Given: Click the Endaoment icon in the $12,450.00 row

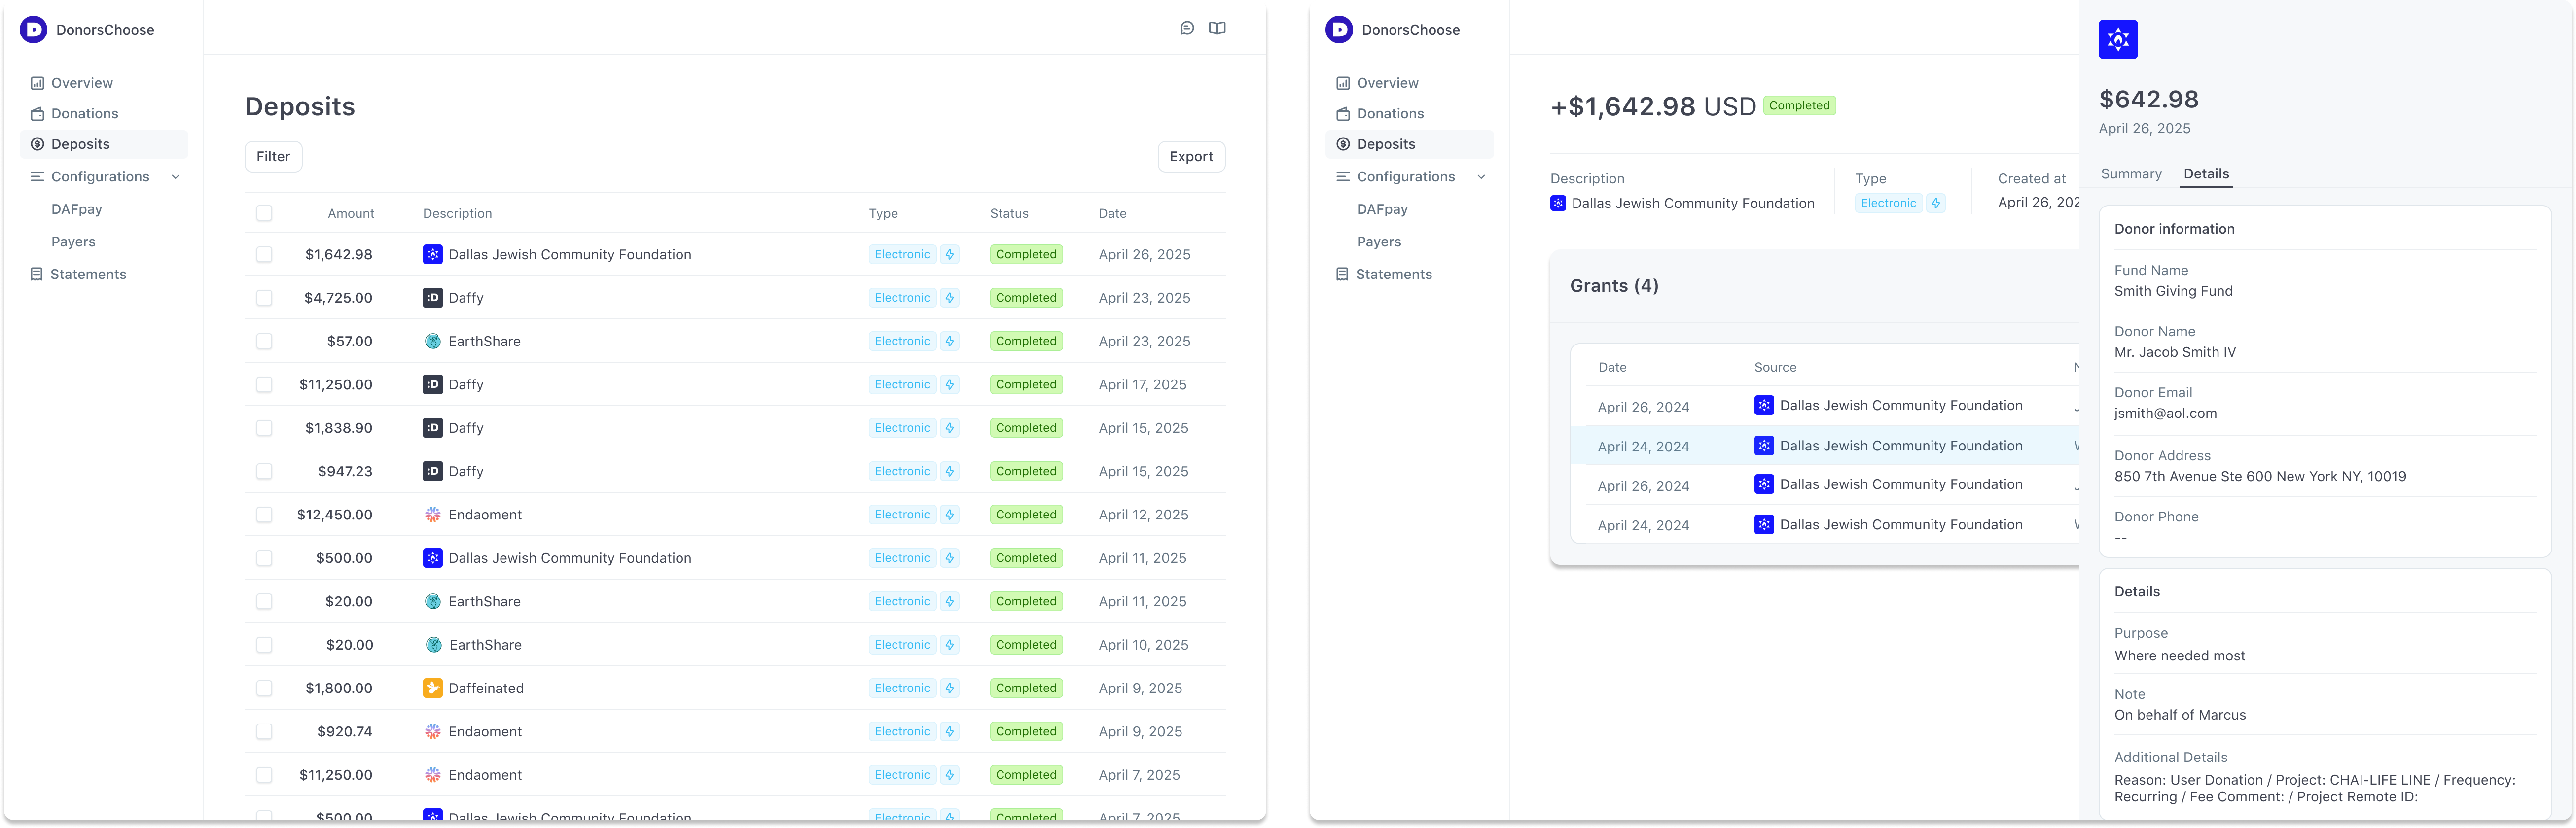Looking at the screenshot, I should (x=432, y=515).
